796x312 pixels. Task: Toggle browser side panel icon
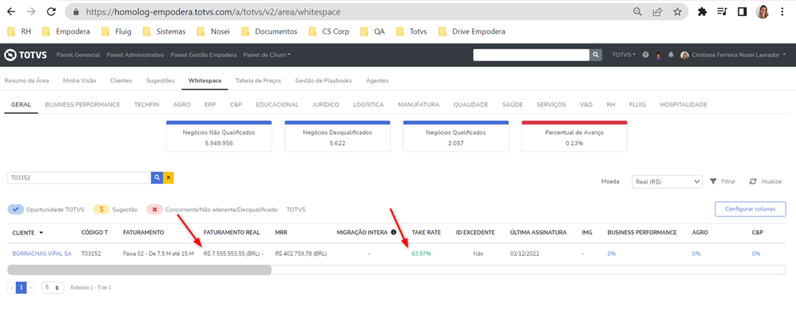pyautogui.click(x=742, y=12)
